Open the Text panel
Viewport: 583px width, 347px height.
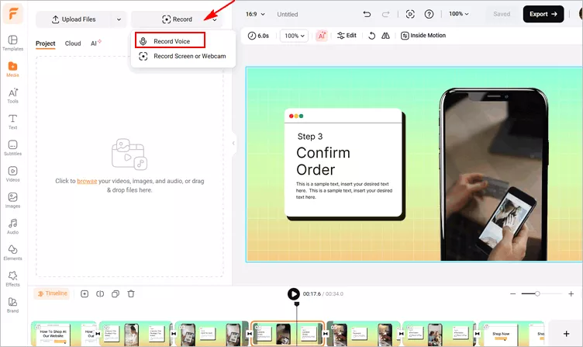tap(12, 122)
